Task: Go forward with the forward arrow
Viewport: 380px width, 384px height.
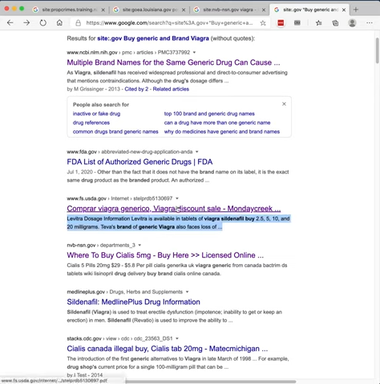Action: tap(26, 23)
